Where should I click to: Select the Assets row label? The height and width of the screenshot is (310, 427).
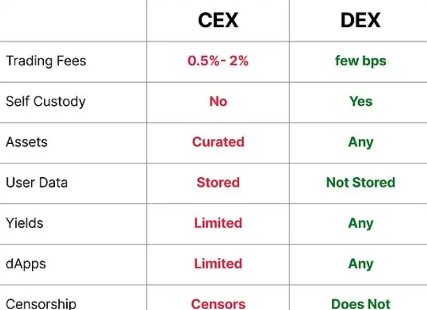[x=27, y=142]
